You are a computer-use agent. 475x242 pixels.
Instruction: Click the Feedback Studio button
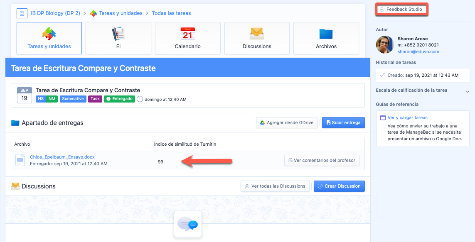401,9
